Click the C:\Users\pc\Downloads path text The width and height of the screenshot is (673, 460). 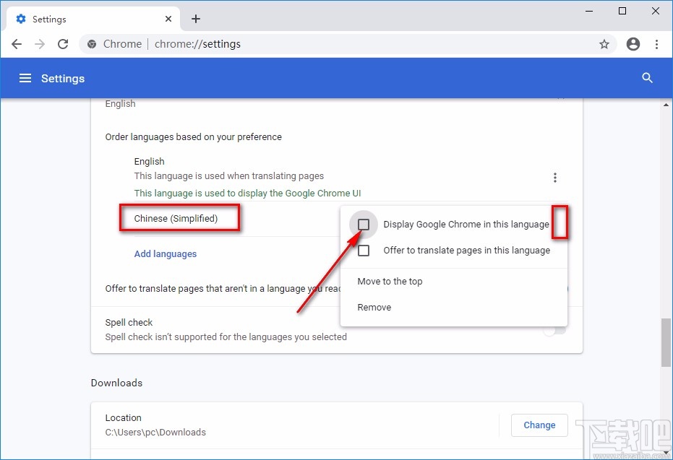(155, 432)
